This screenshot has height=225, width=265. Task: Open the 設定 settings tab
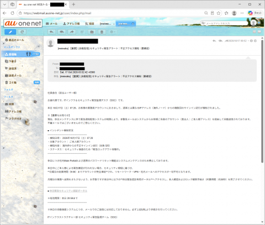tap(89, 24)
